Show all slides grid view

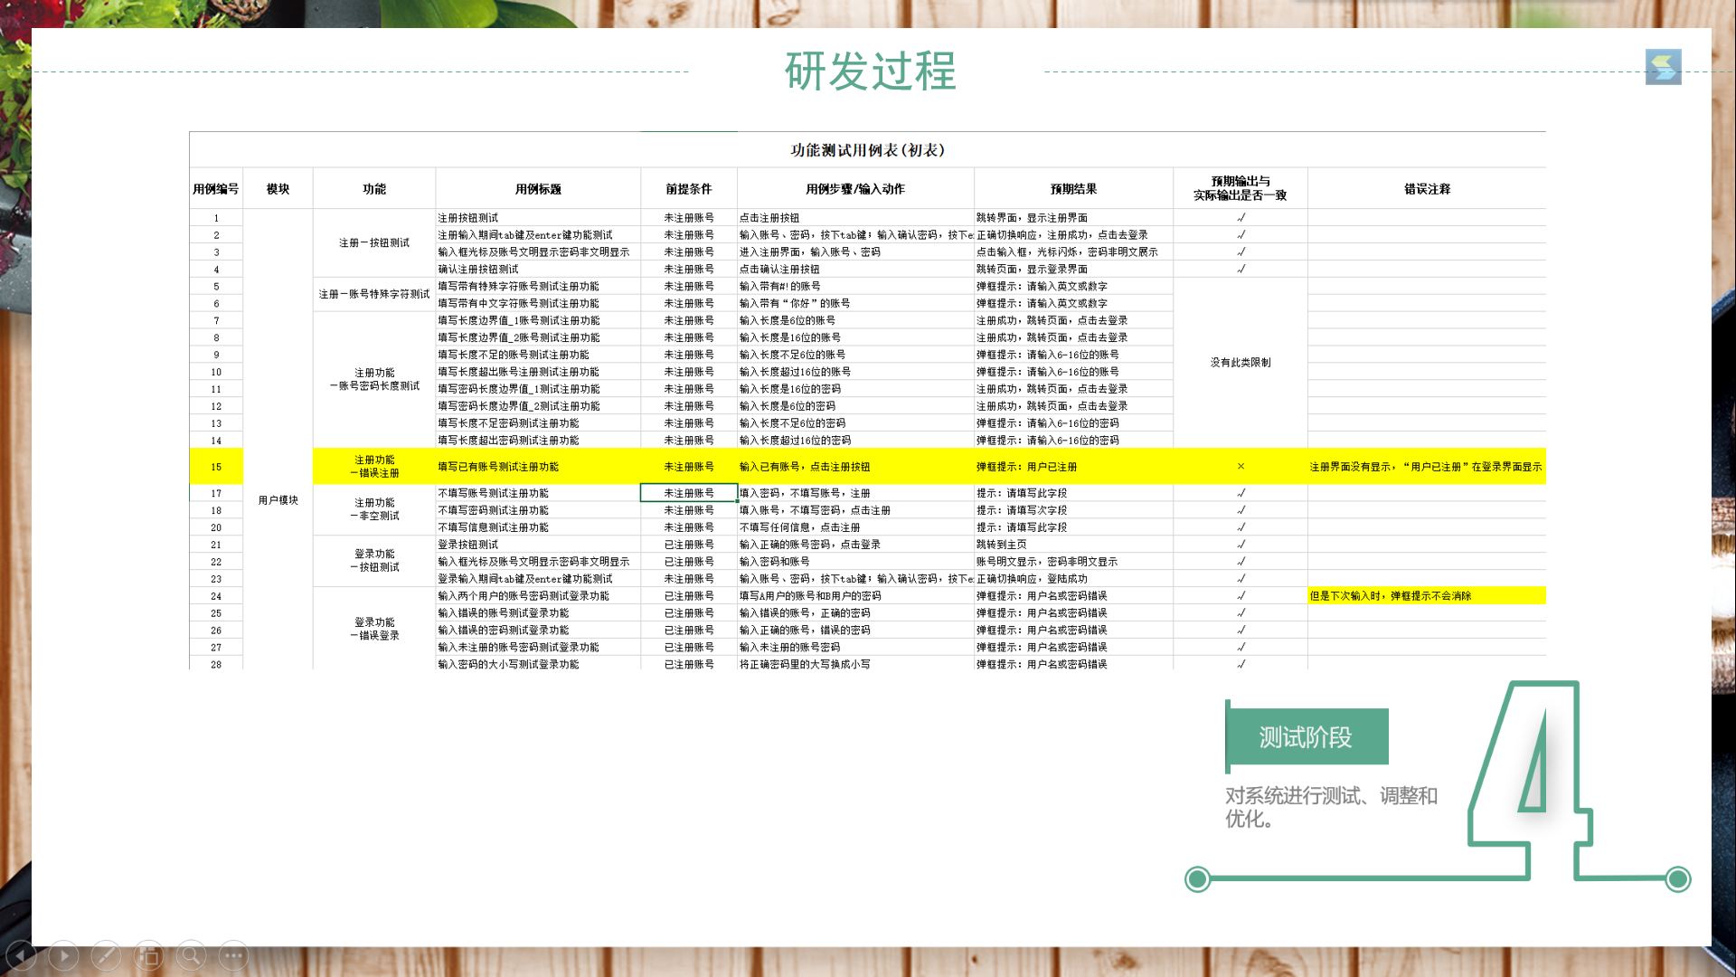148,955
